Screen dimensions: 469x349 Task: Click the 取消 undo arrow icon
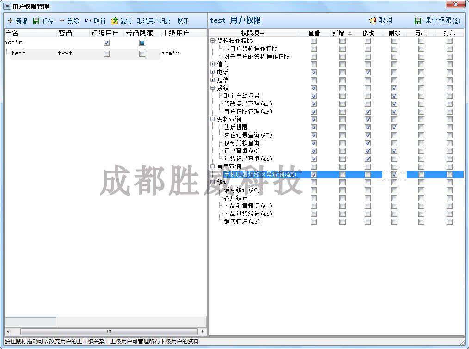(x=88, y=21)
